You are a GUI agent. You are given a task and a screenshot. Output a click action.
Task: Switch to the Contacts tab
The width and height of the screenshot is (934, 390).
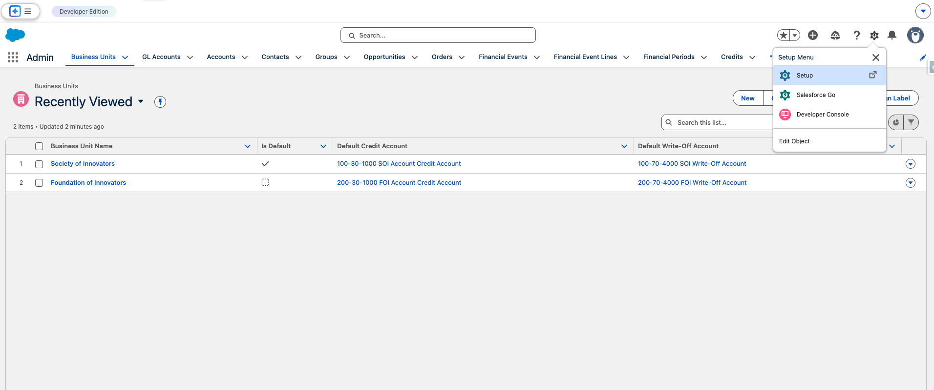tap(275, 57)
